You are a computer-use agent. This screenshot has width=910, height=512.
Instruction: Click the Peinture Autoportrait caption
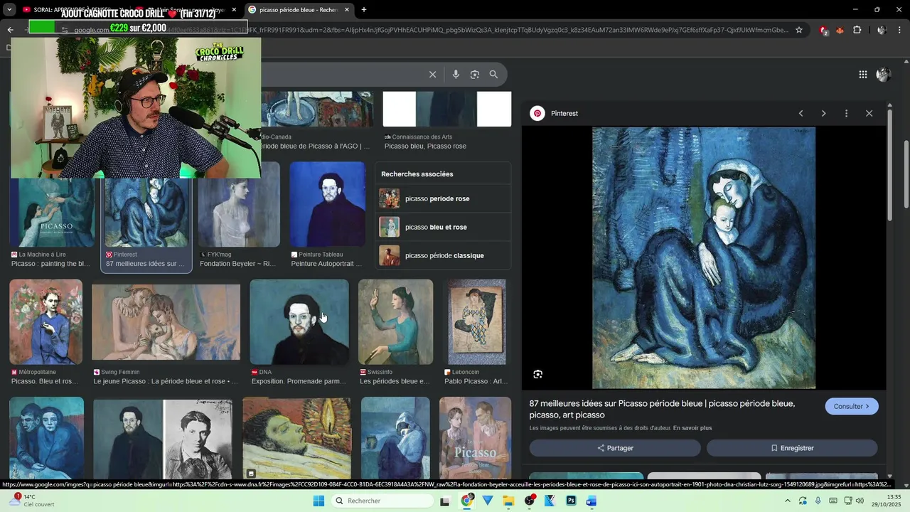pos(326,264)
